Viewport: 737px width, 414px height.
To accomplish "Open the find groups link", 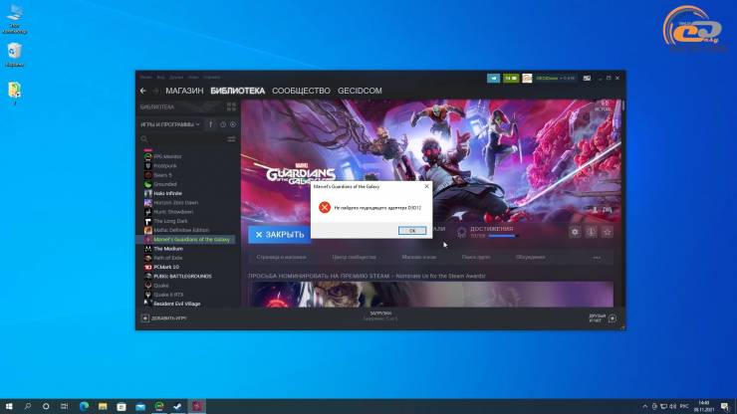I will click(476, 258).
